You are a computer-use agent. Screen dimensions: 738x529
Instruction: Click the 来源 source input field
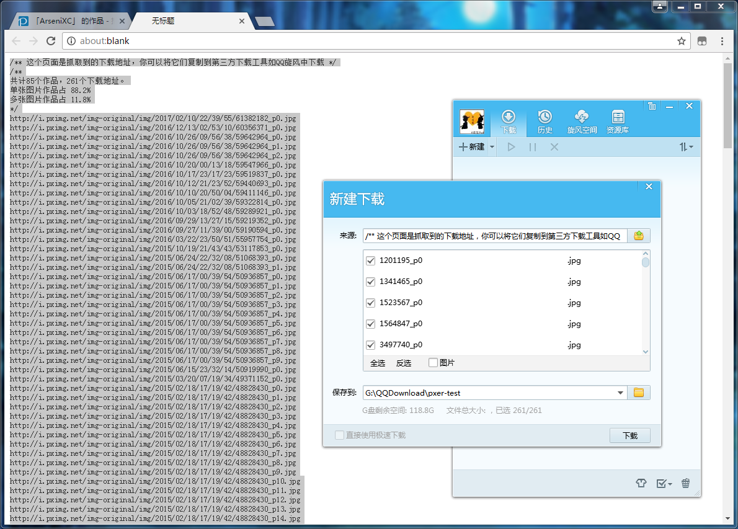coord(495,236)
